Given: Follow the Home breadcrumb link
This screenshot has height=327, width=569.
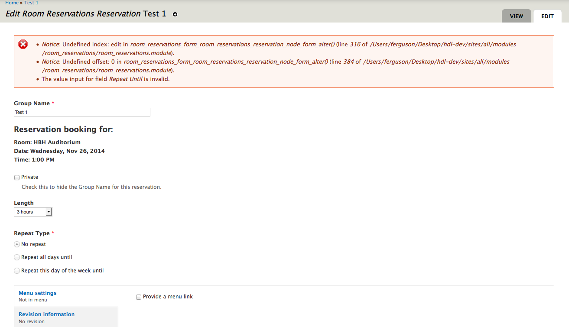Looking at the screenshot, I should [12, 3].
